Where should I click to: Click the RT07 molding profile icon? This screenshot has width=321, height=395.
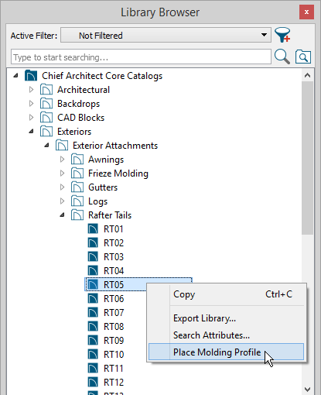tap(93, 313)
